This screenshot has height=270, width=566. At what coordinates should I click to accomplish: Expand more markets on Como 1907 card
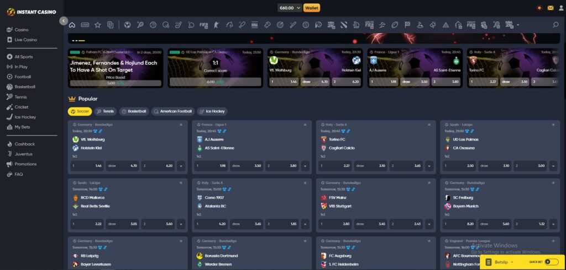[x=305, y=224]
